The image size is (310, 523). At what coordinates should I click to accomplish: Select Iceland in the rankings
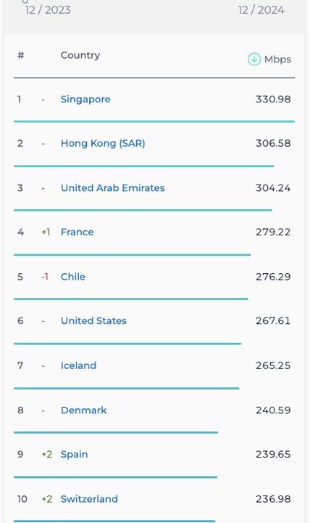(x=78, y=365)
